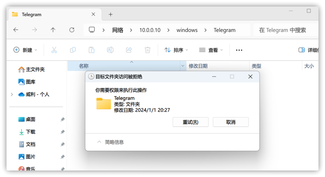Click the Share icon in toolbar

click(x=129, y=50)
